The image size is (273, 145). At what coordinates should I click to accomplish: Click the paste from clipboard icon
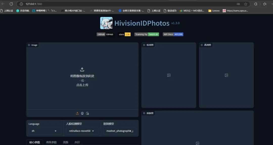pyautogui.click(x=87, y=113)
